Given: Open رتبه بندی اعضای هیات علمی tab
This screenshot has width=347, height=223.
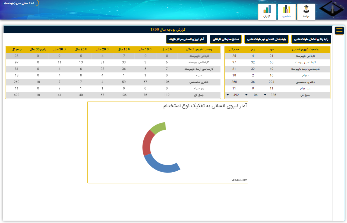Looking at the screenshot, I should pos(311,39).
